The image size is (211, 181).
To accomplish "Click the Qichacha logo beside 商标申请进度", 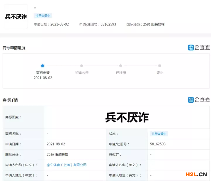I will coord(199,48).
